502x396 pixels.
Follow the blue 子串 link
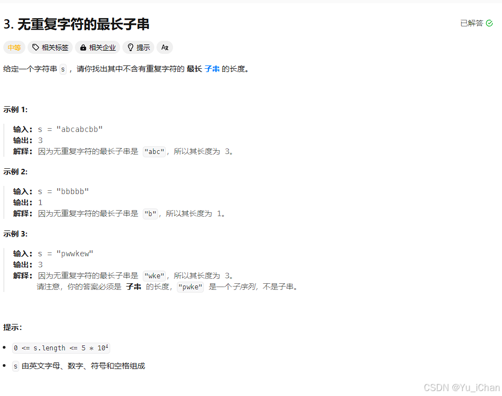coord(212,69)
